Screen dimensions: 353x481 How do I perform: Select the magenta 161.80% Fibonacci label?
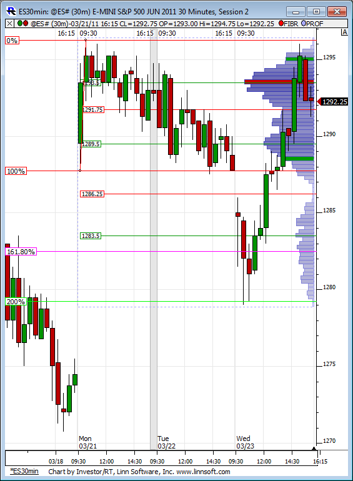tap(21, 252)
